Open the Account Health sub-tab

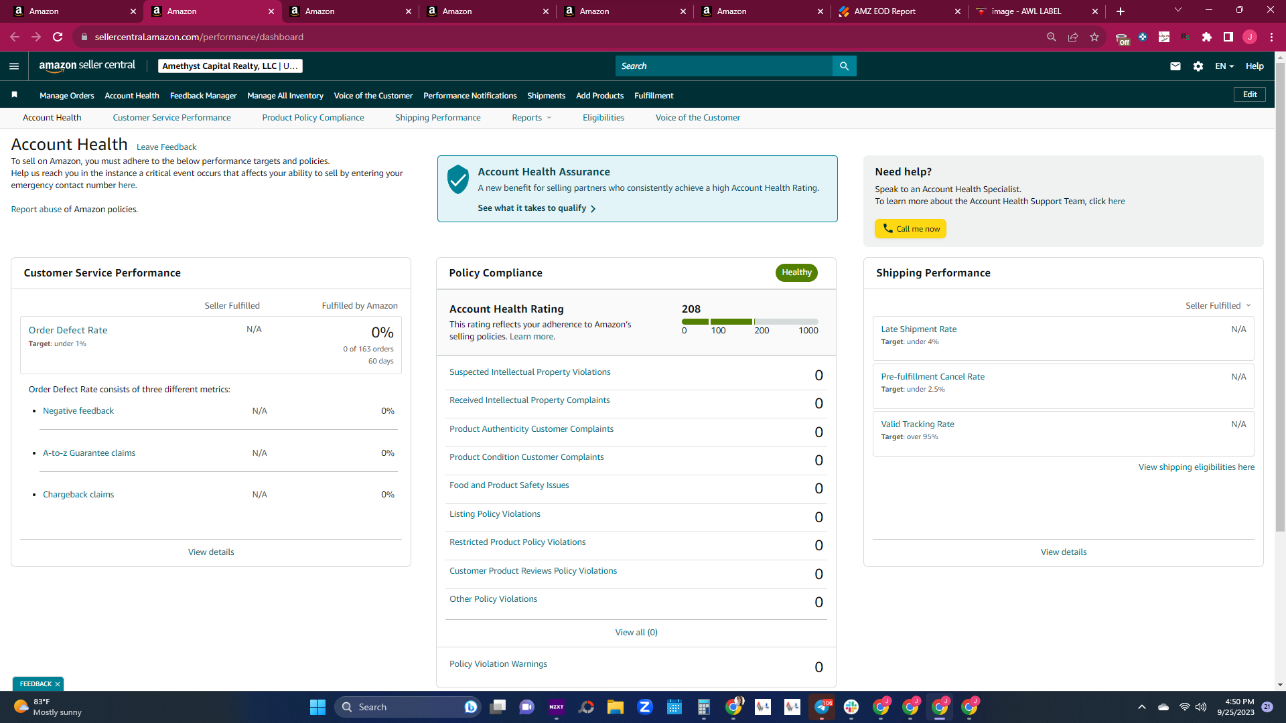pyautogui.click(x=52, y=118)
